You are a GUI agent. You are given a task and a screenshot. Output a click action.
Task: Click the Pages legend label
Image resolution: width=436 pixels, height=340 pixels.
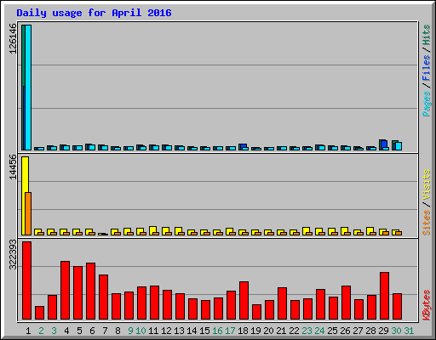click(x=427, y=104)
